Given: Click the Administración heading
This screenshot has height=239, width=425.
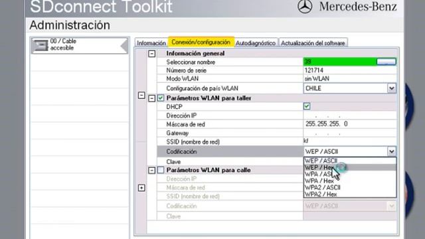Looking at the screenshot, I should click(x=70, y=25).
